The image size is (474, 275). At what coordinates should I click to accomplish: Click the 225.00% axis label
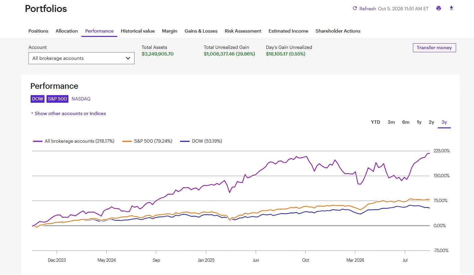(x=442, y=151)
